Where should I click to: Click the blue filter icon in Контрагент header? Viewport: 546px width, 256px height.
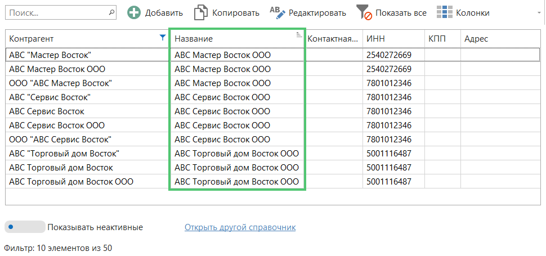coord(163,38)
